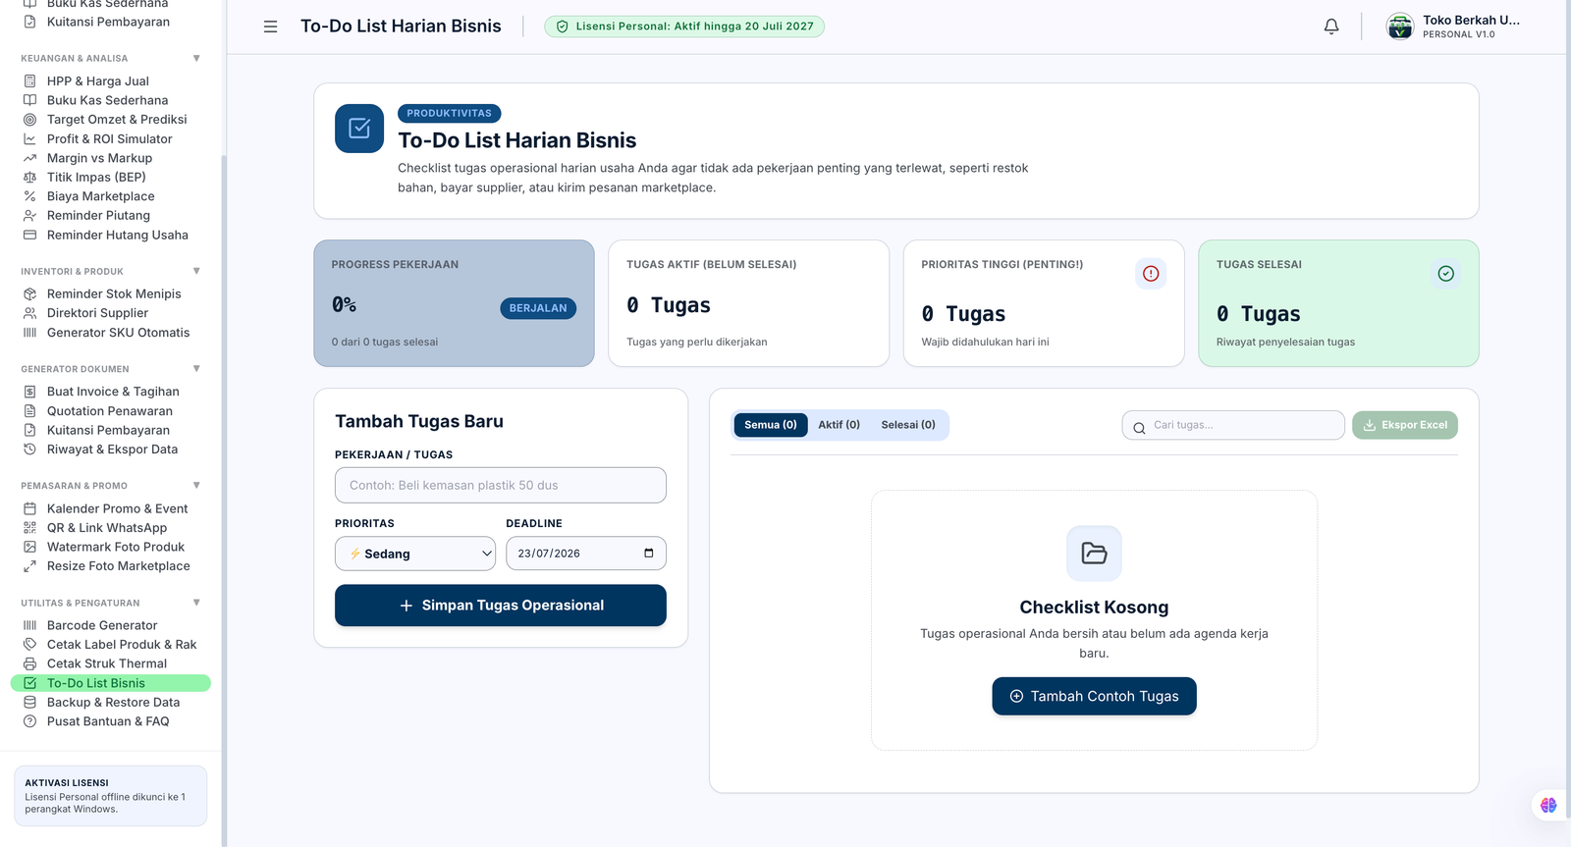Screen dimensions: 1571x847
Task: Click Reminder Piutang person icon
Action: (x=29, y=216)
